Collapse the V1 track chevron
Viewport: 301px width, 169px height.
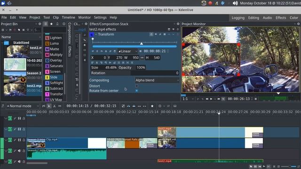click(x=6, y=140)
